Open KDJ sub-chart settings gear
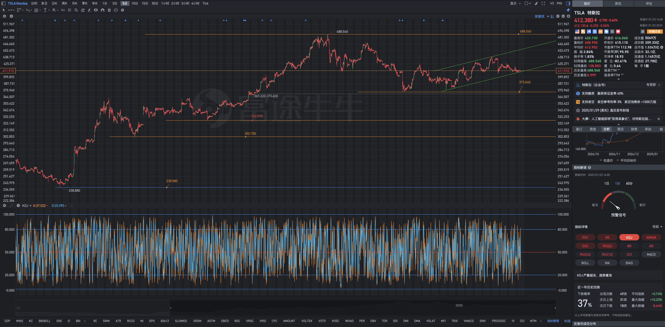 click(x=5, y=205)
